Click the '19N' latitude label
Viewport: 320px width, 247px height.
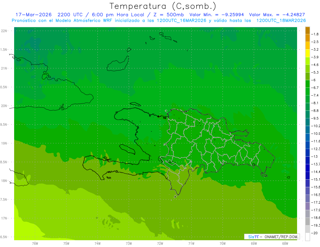point(4,143)
